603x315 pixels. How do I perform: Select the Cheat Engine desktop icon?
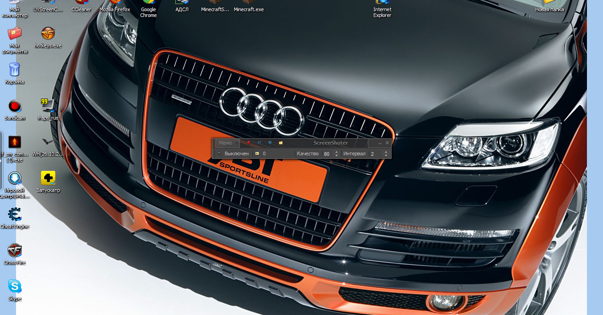click(x=14, y=218)
